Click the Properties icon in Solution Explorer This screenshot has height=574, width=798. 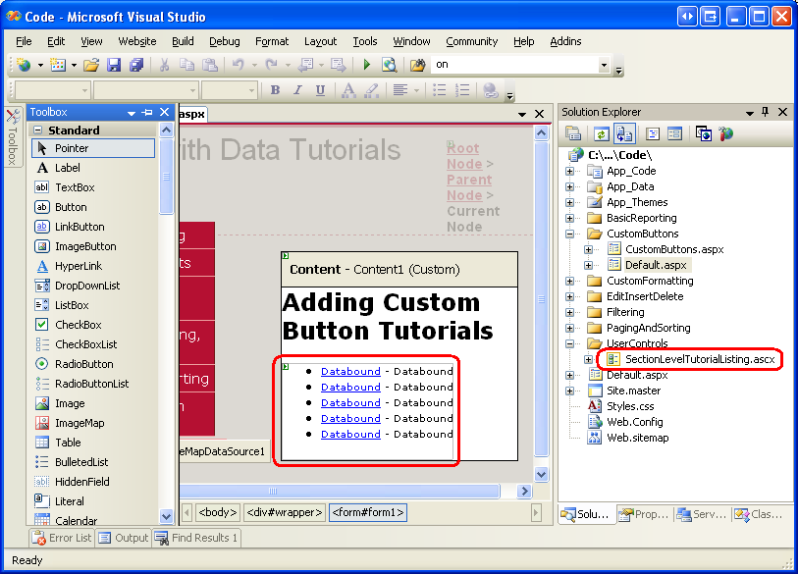point(574,134)
